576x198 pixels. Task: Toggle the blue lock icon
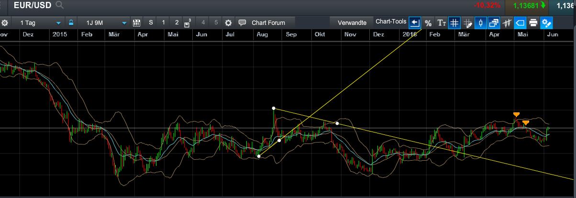click(71, 22)
